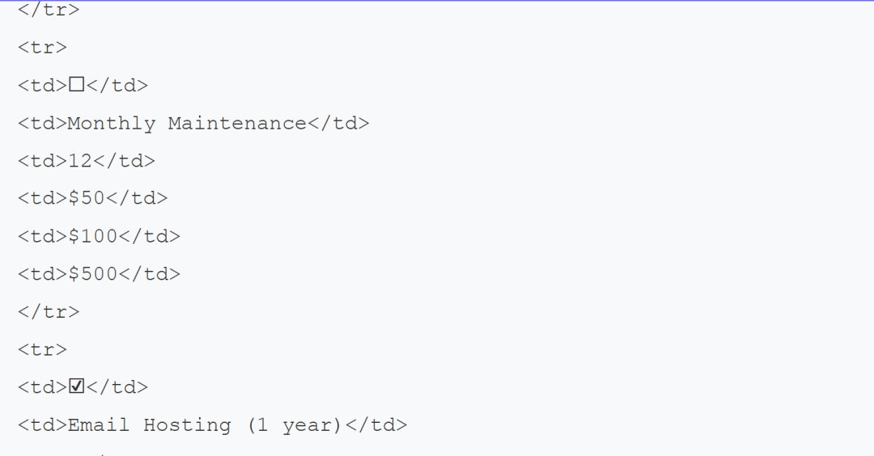The height and width of the screenshot is (456, 874).
Task: Click the word "Email" in the code
Action: click(x=98, y=424)
